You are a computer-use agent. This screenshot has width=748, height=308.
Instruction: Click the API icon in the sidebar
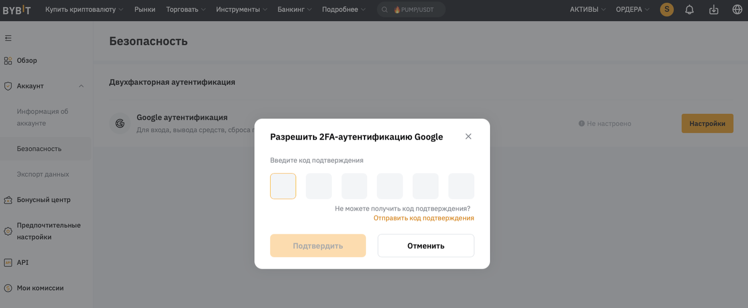point(8,262)
